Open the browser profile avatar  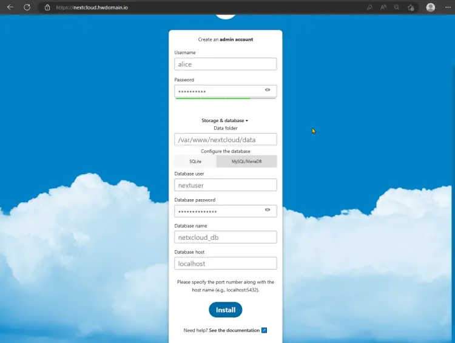[430, 7]
